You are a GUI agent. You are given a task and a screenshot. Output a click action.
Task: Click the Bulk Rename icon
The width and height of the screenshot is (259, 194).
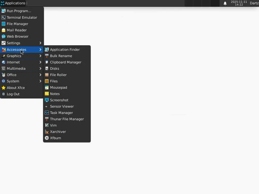click(47, 56)
